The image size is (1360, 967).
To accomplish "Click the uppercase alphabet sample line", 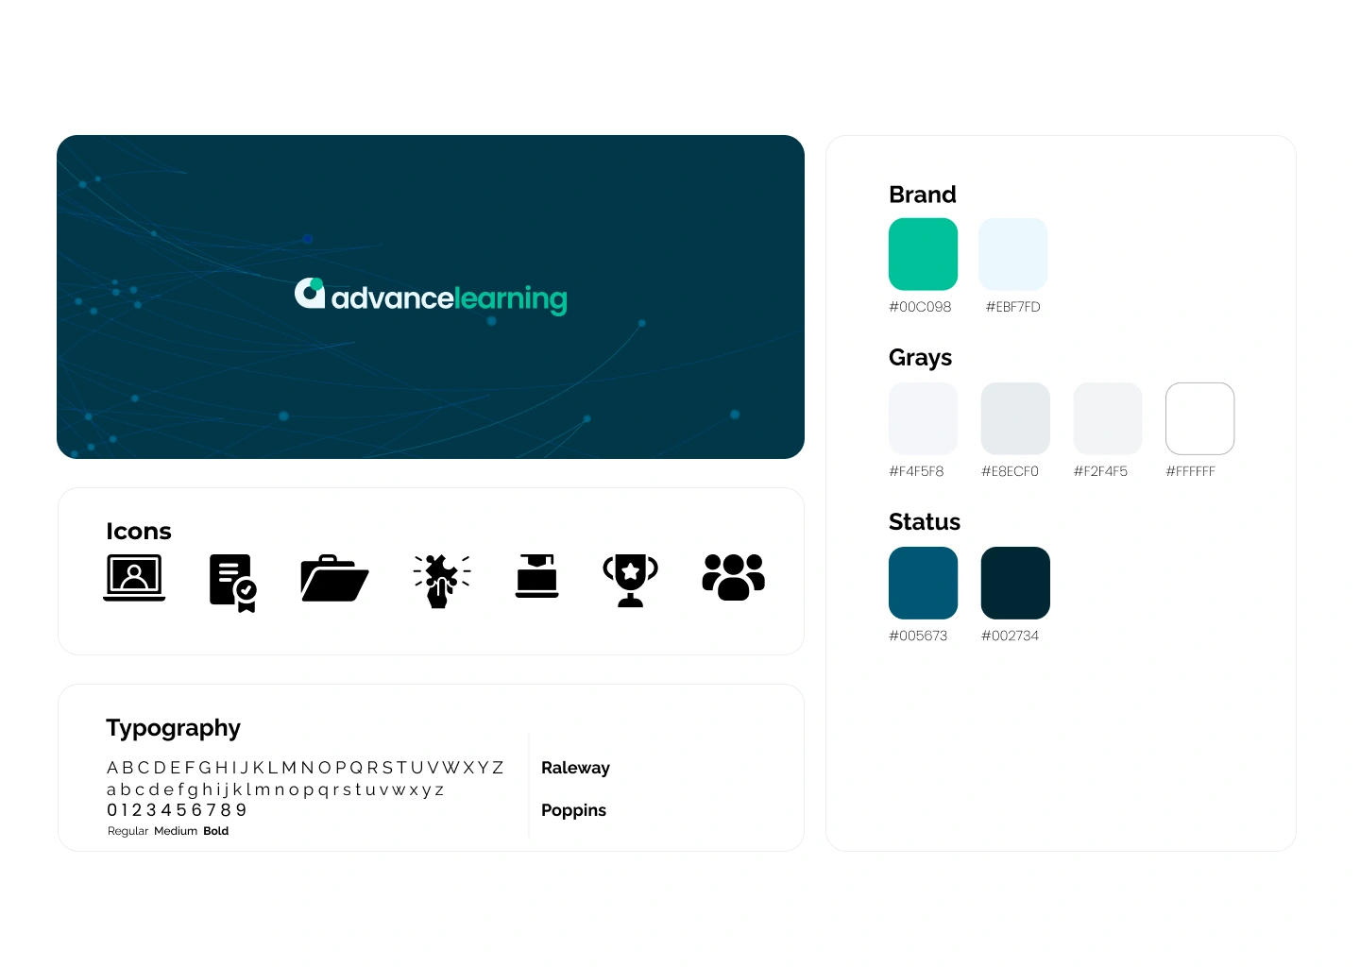I will [x=305, y=768].
